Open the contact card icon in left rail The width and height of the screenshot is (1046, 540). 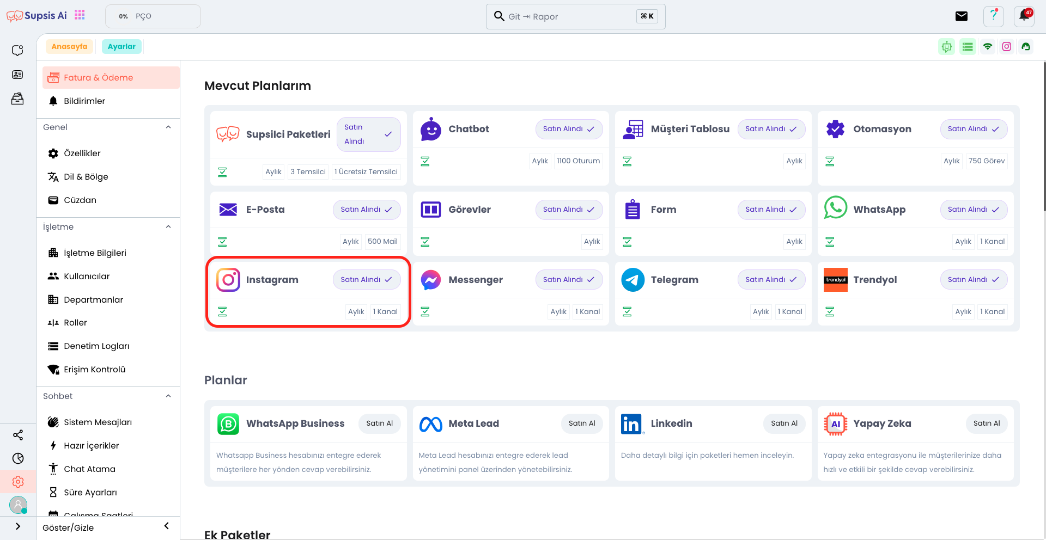click(17, 75)
